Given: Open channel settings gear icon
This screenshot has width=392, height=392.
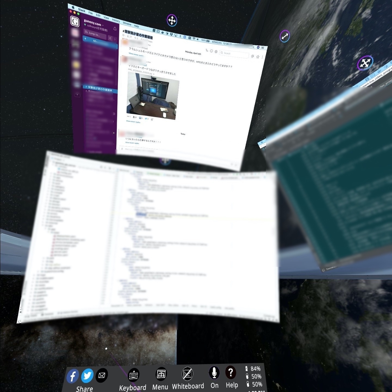Looking at the screenshot, I should point(216,52).
